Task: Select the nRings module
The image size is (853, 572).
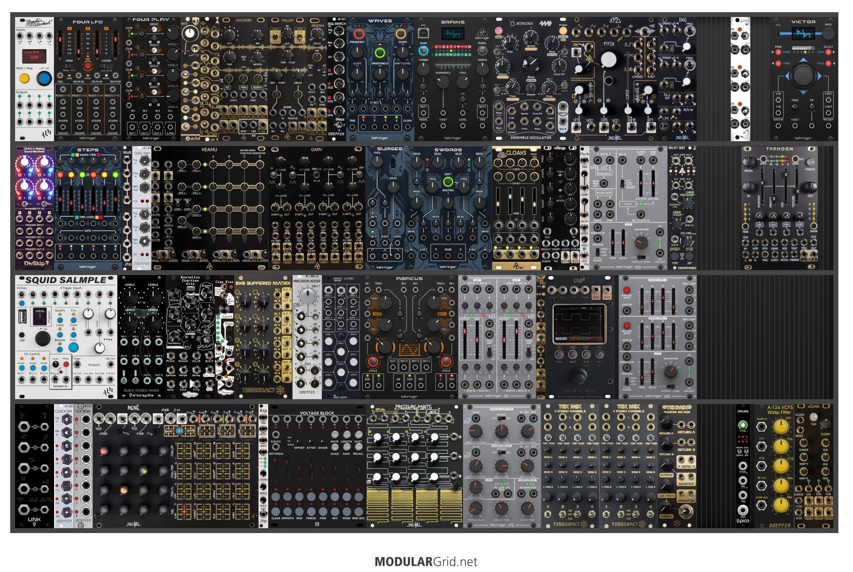Action: [560, 208]
